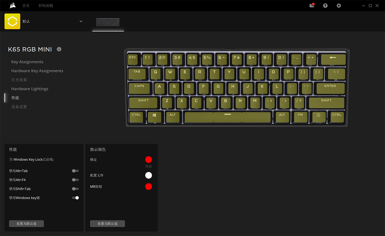Open Hardware Lightings section
Image resolution: width=385 pixels, height=236 pixels.
(x=30, y=89)
